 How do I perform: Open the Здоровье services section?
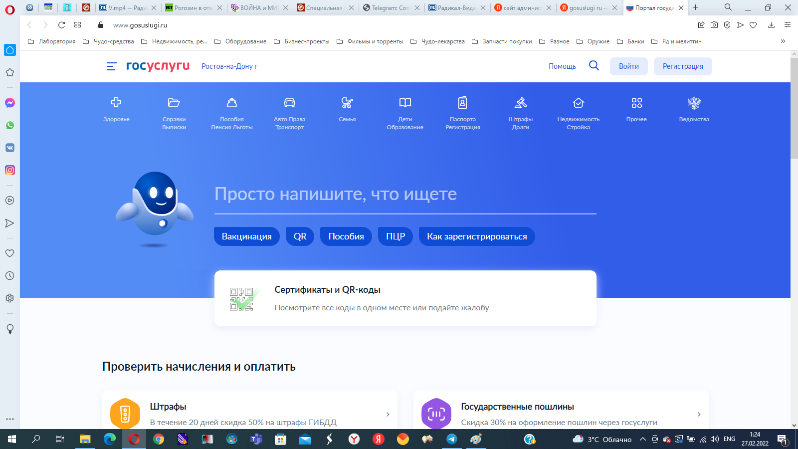coord(116,110)
